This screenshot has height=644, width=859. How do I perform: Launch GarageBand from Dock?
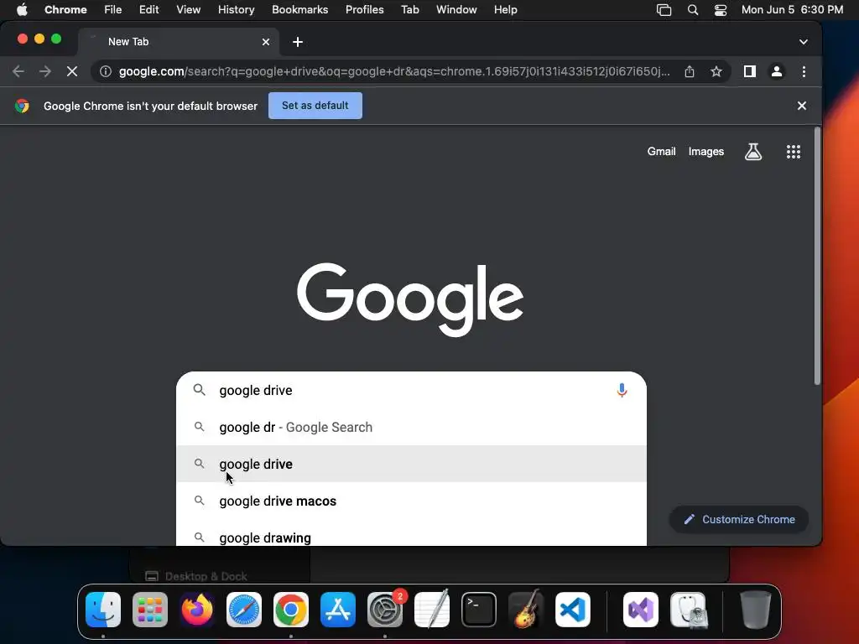click(526, 610)
